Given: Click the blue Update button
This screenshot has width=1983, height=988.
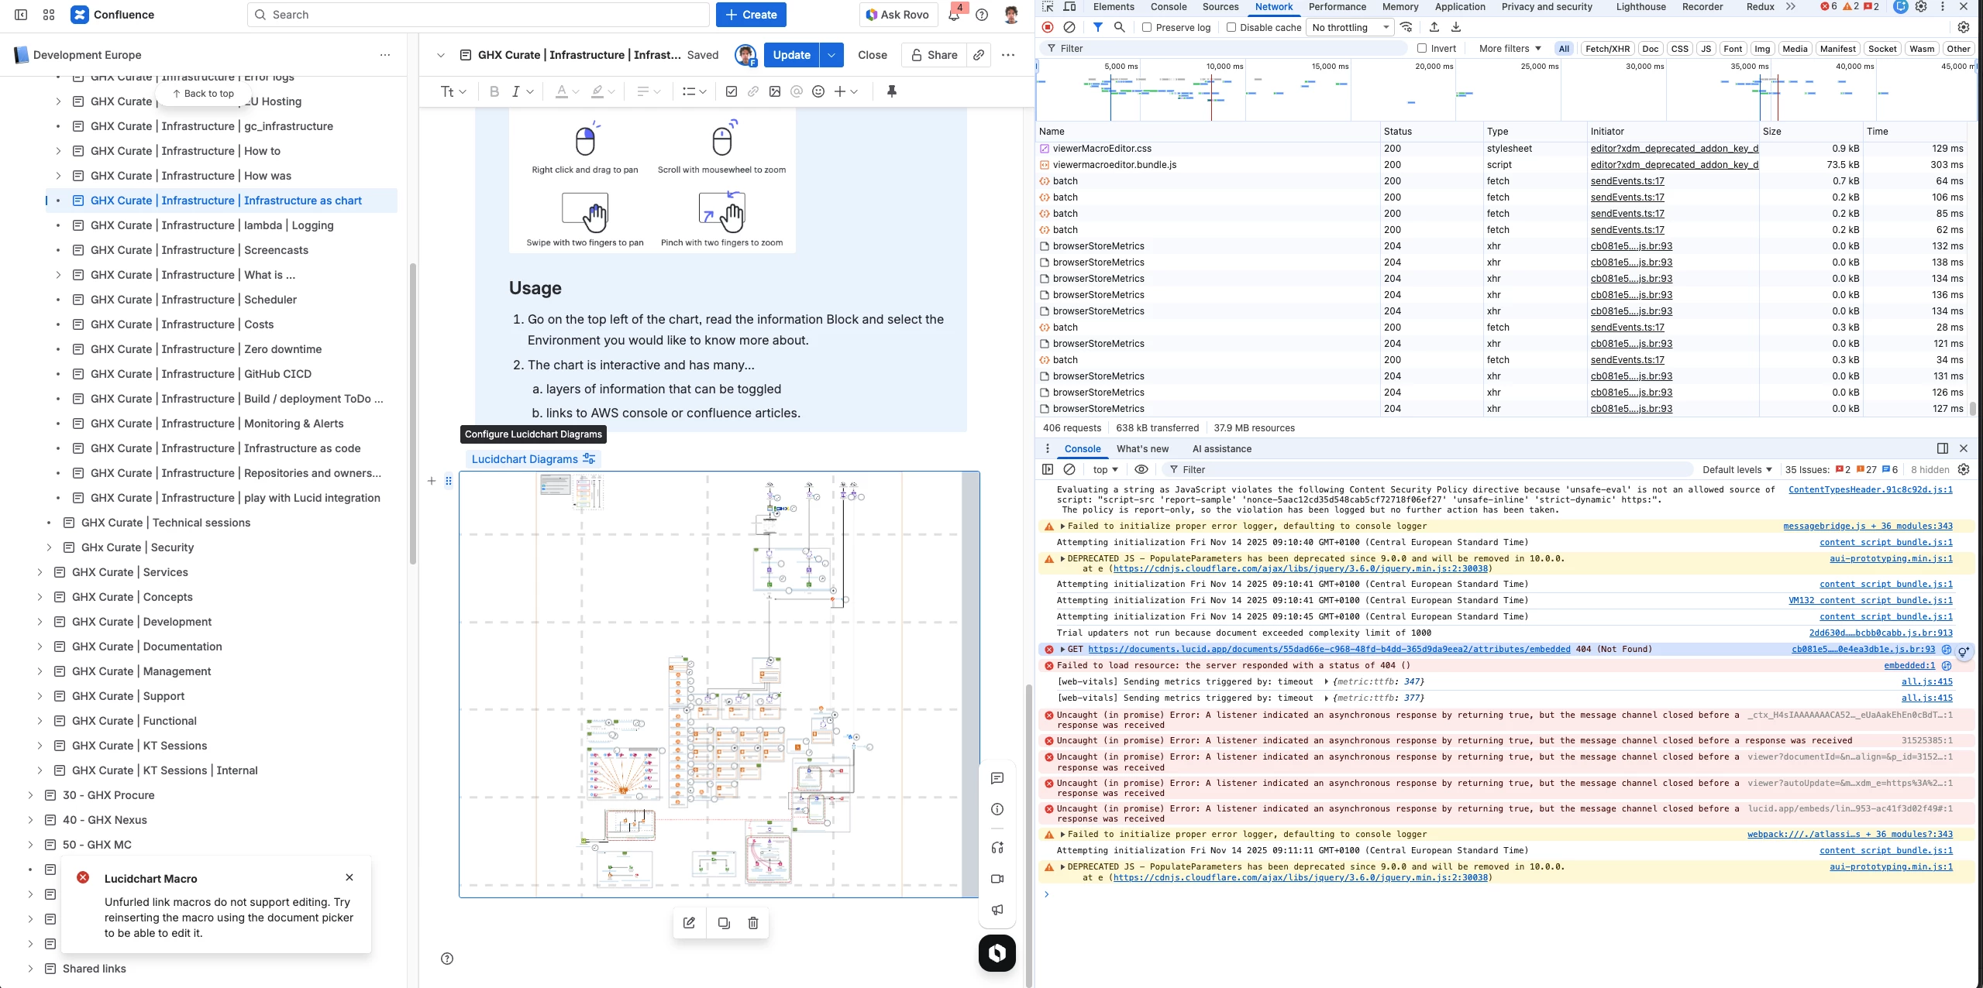Looking at the screenshot, I should coord(791,55).
